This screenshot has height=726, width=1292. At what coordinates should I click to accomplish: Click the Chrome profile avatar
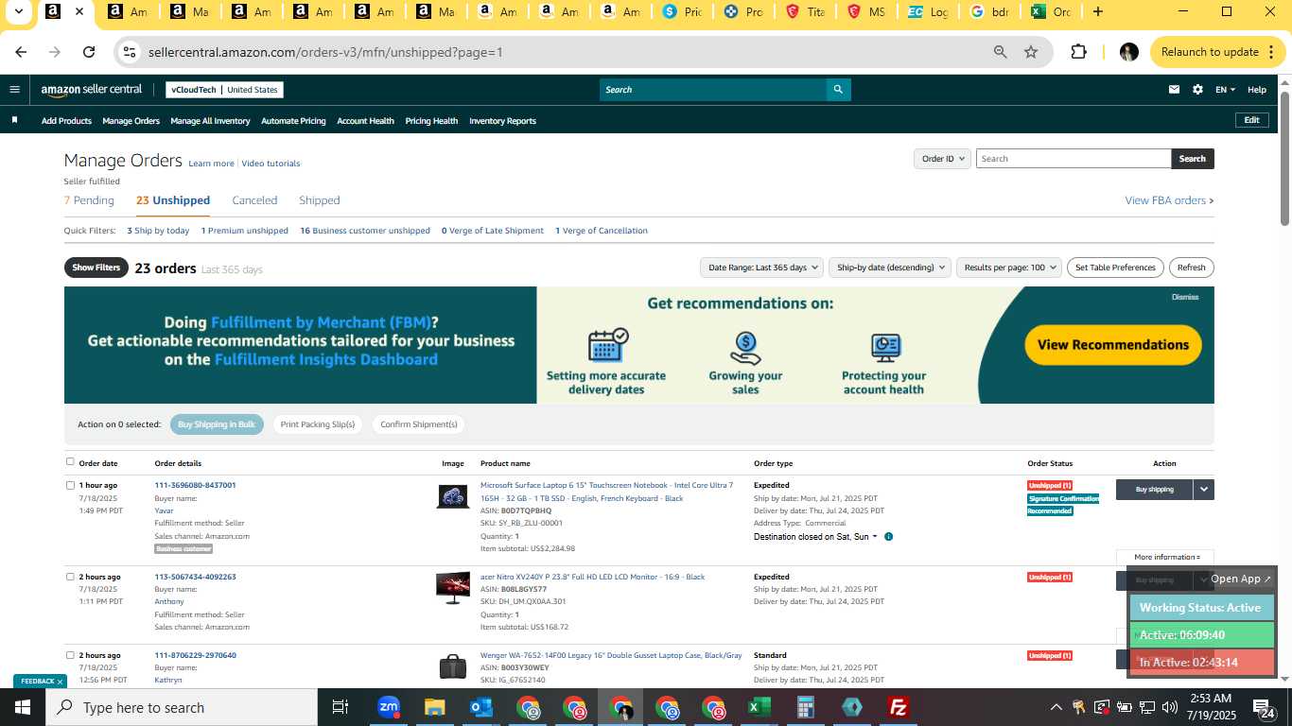[x=1128, y=52]
